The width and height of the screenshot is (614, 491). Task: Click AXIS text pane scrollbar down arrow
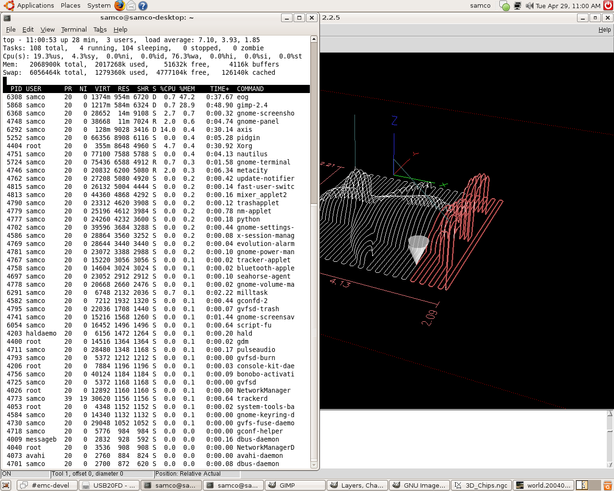610,464
